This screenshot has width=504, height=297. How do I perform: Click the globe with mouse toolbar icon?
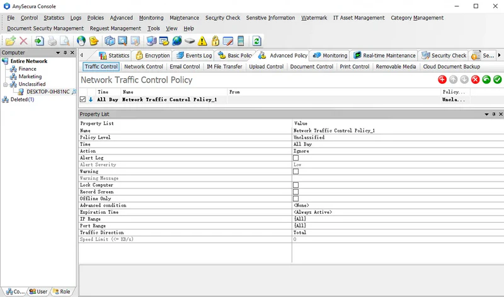(x=81, y=41)
